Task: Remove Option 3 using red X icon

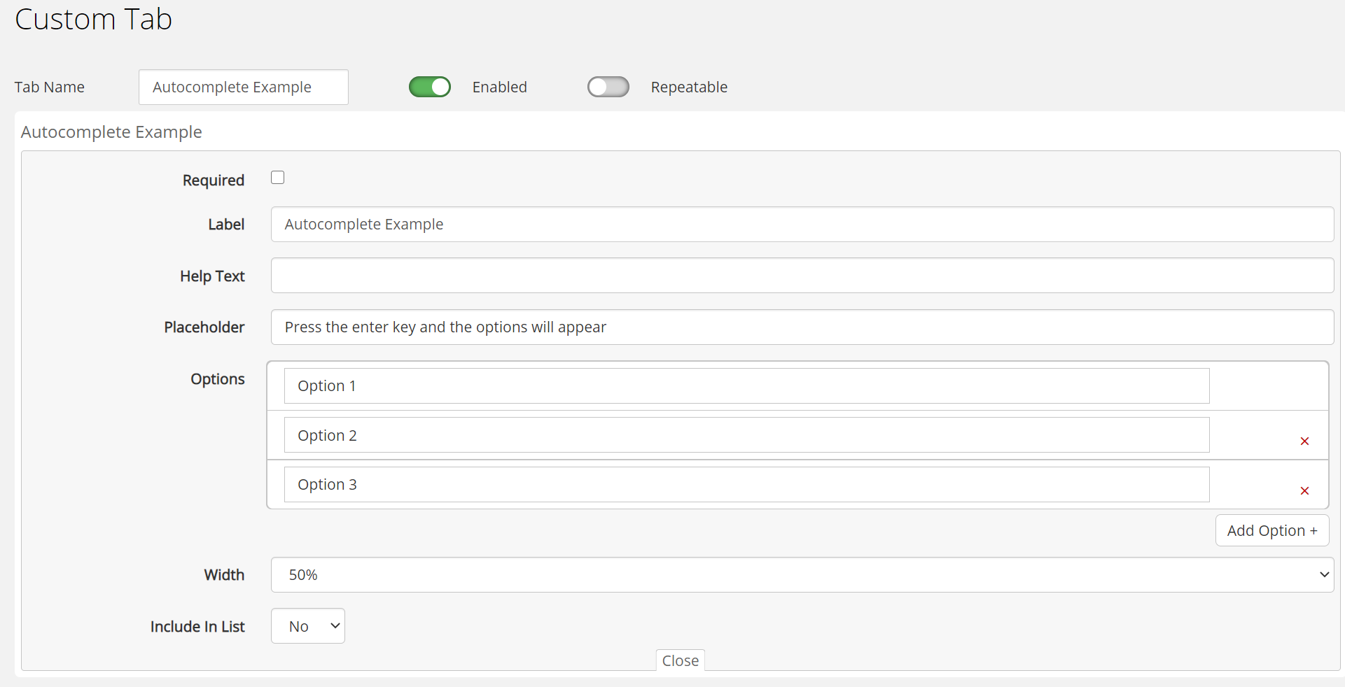Action: click(1304, 490)
